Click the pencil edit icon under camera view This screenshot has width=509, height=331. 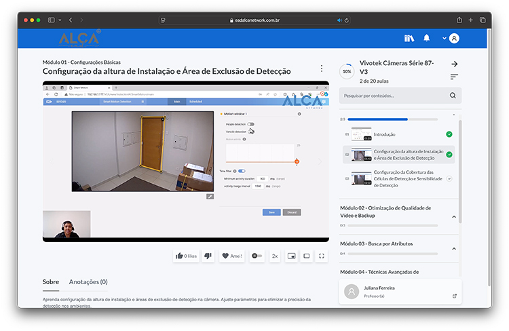click(x=210, y=197)
